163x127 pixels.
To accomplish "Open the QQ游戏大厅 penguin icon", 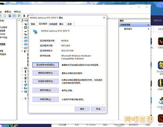I will point(160,101).
